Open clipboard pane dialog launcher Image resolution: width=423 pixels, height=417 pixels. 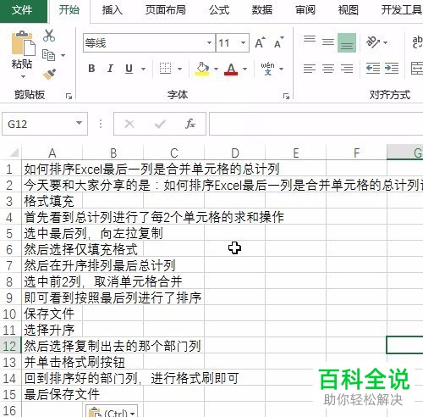[x=69, y=97]
